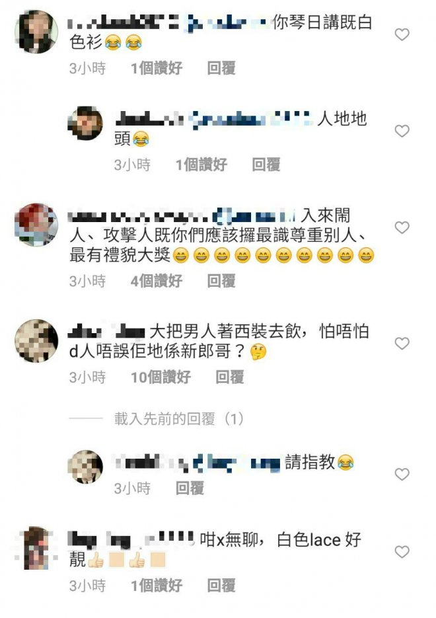
Task: Tap the heart beside the 人地地頭 reply
Action: pos(402,131)
